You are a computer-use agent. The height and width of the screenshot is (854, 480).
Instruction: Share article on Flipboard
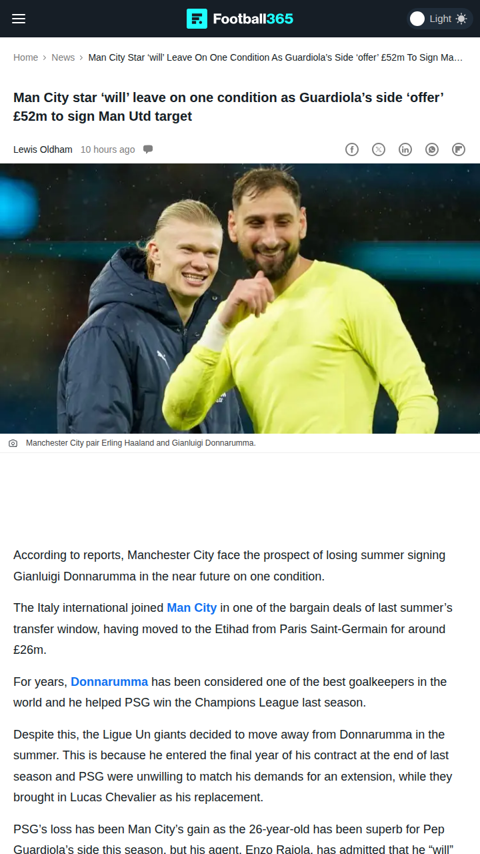pyautogui.click(x=459, y=149)
